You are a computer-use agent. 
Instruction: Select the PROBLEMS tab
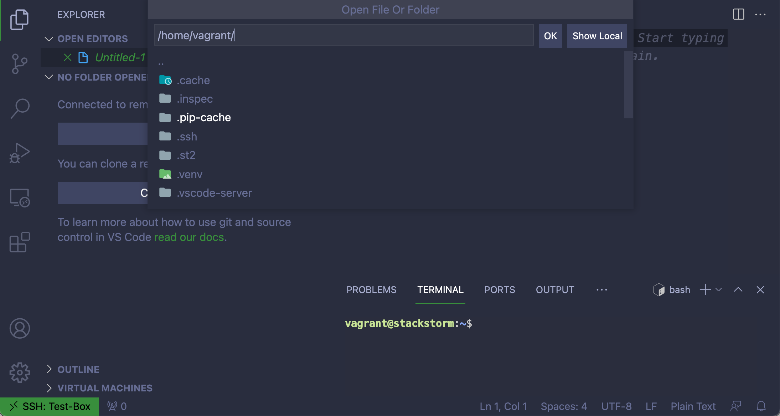coord(371,289)
